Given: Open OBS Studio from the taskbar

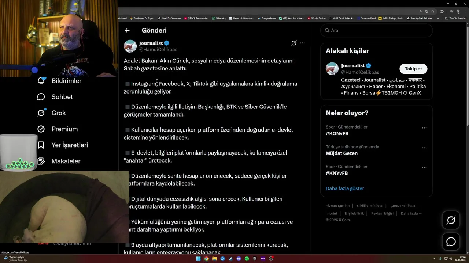Looking at the screenshot, I should [271, 259].
